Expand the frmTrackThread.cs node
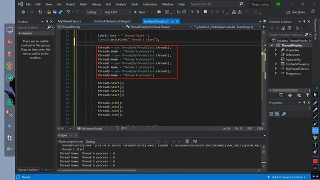The width and height of the screenshot is (320, 180). coord(276,64)
